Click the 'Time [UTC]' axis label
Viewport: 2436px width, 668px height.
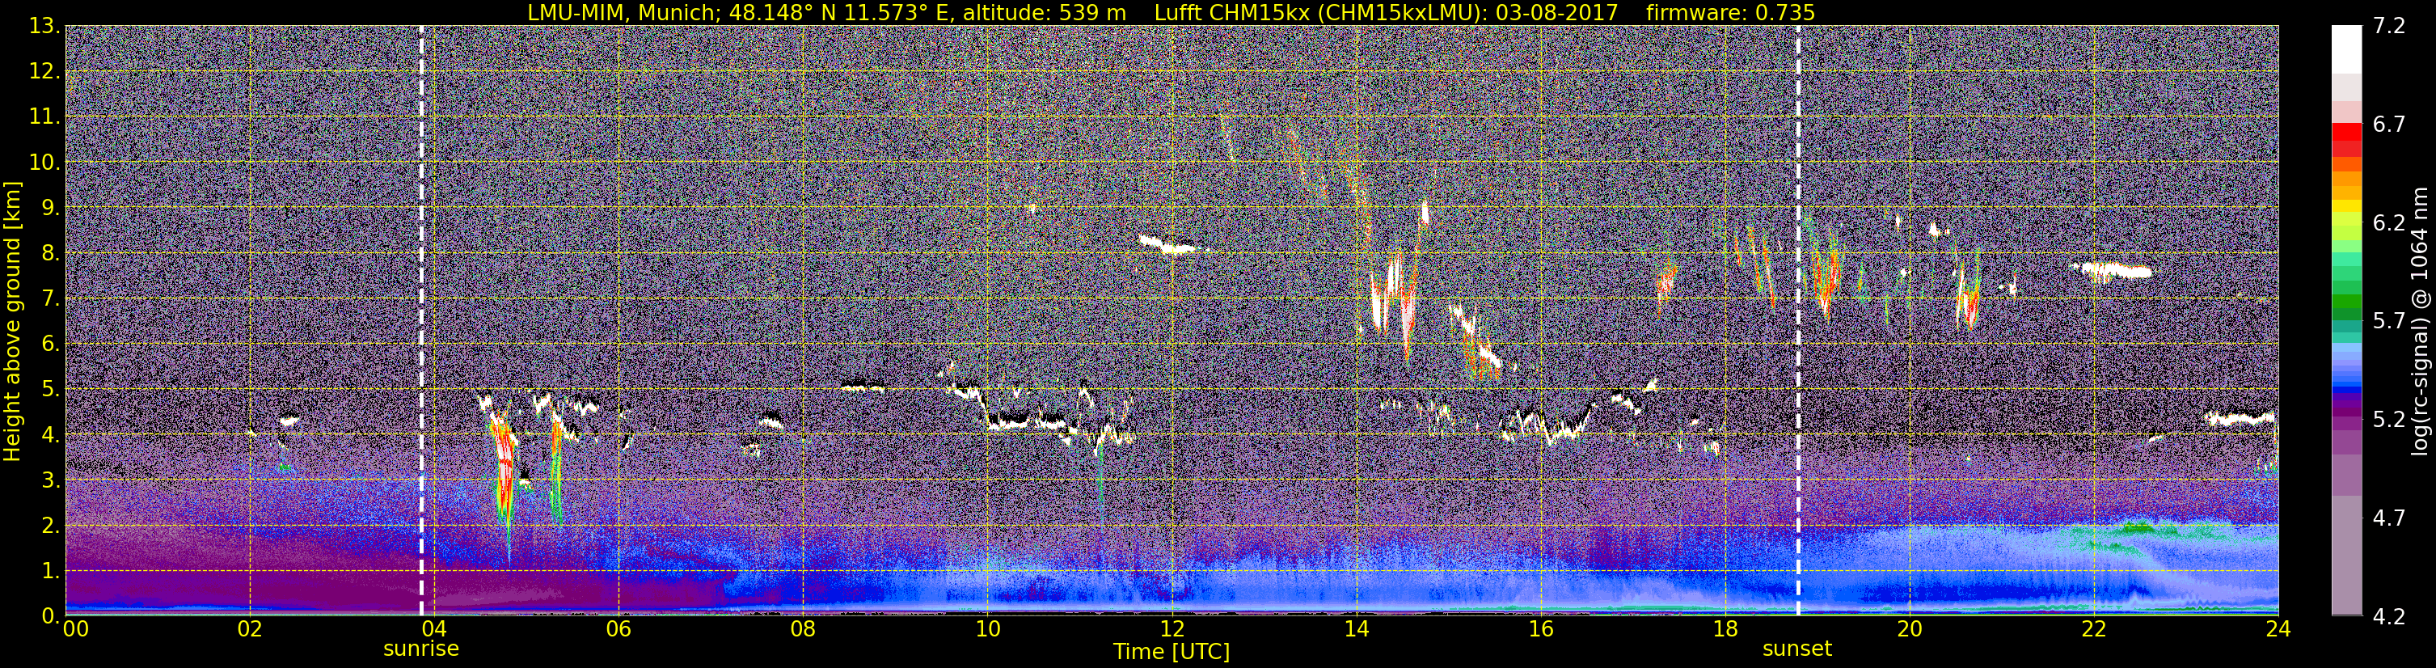[1171, 651]
